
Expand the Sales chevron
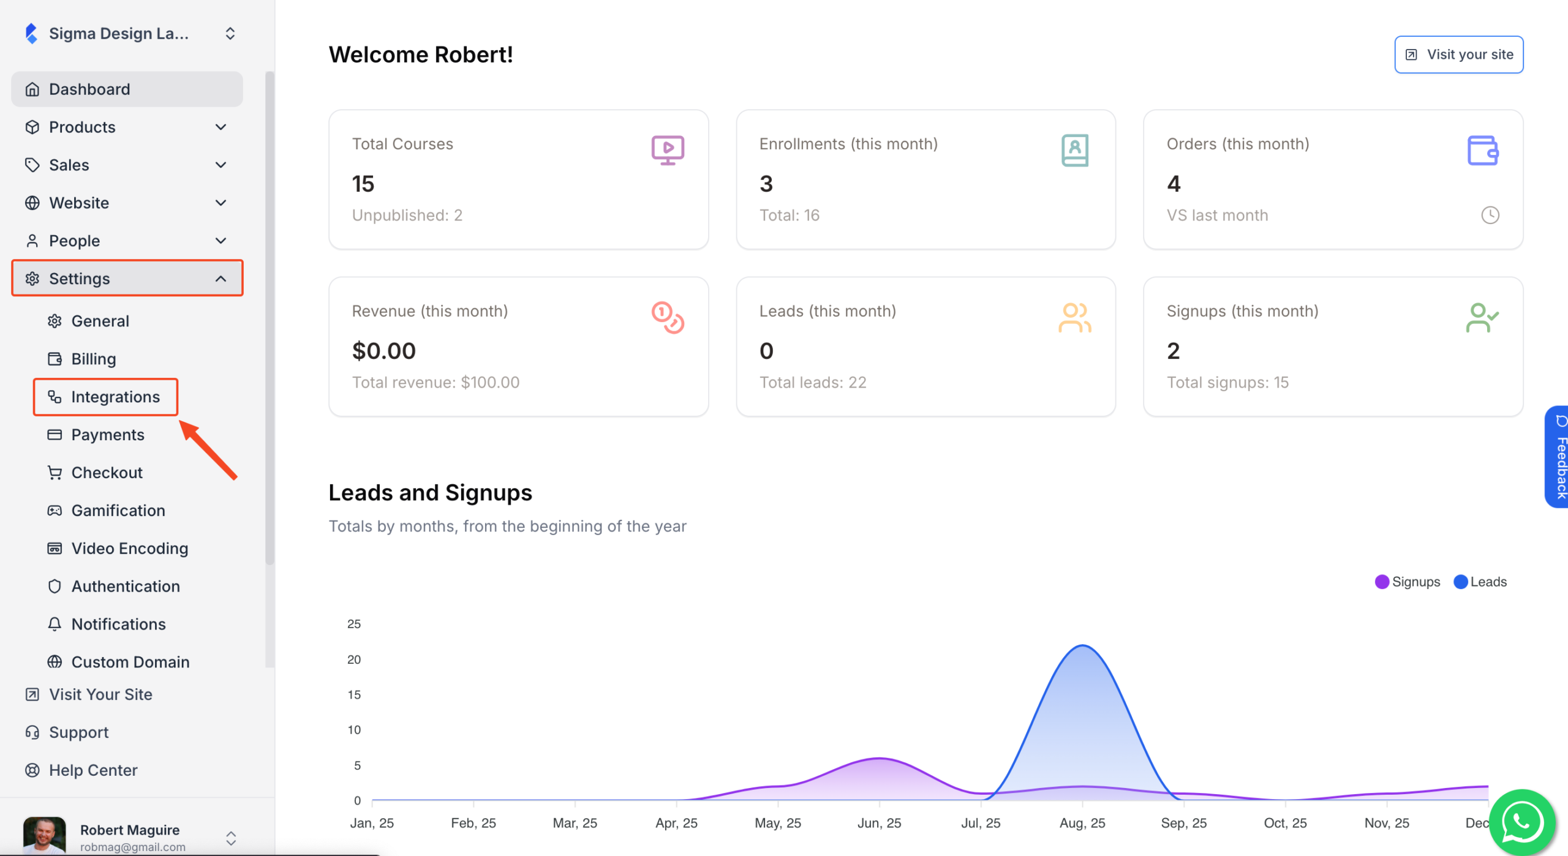pyautogui.click(x=221, y=165)
